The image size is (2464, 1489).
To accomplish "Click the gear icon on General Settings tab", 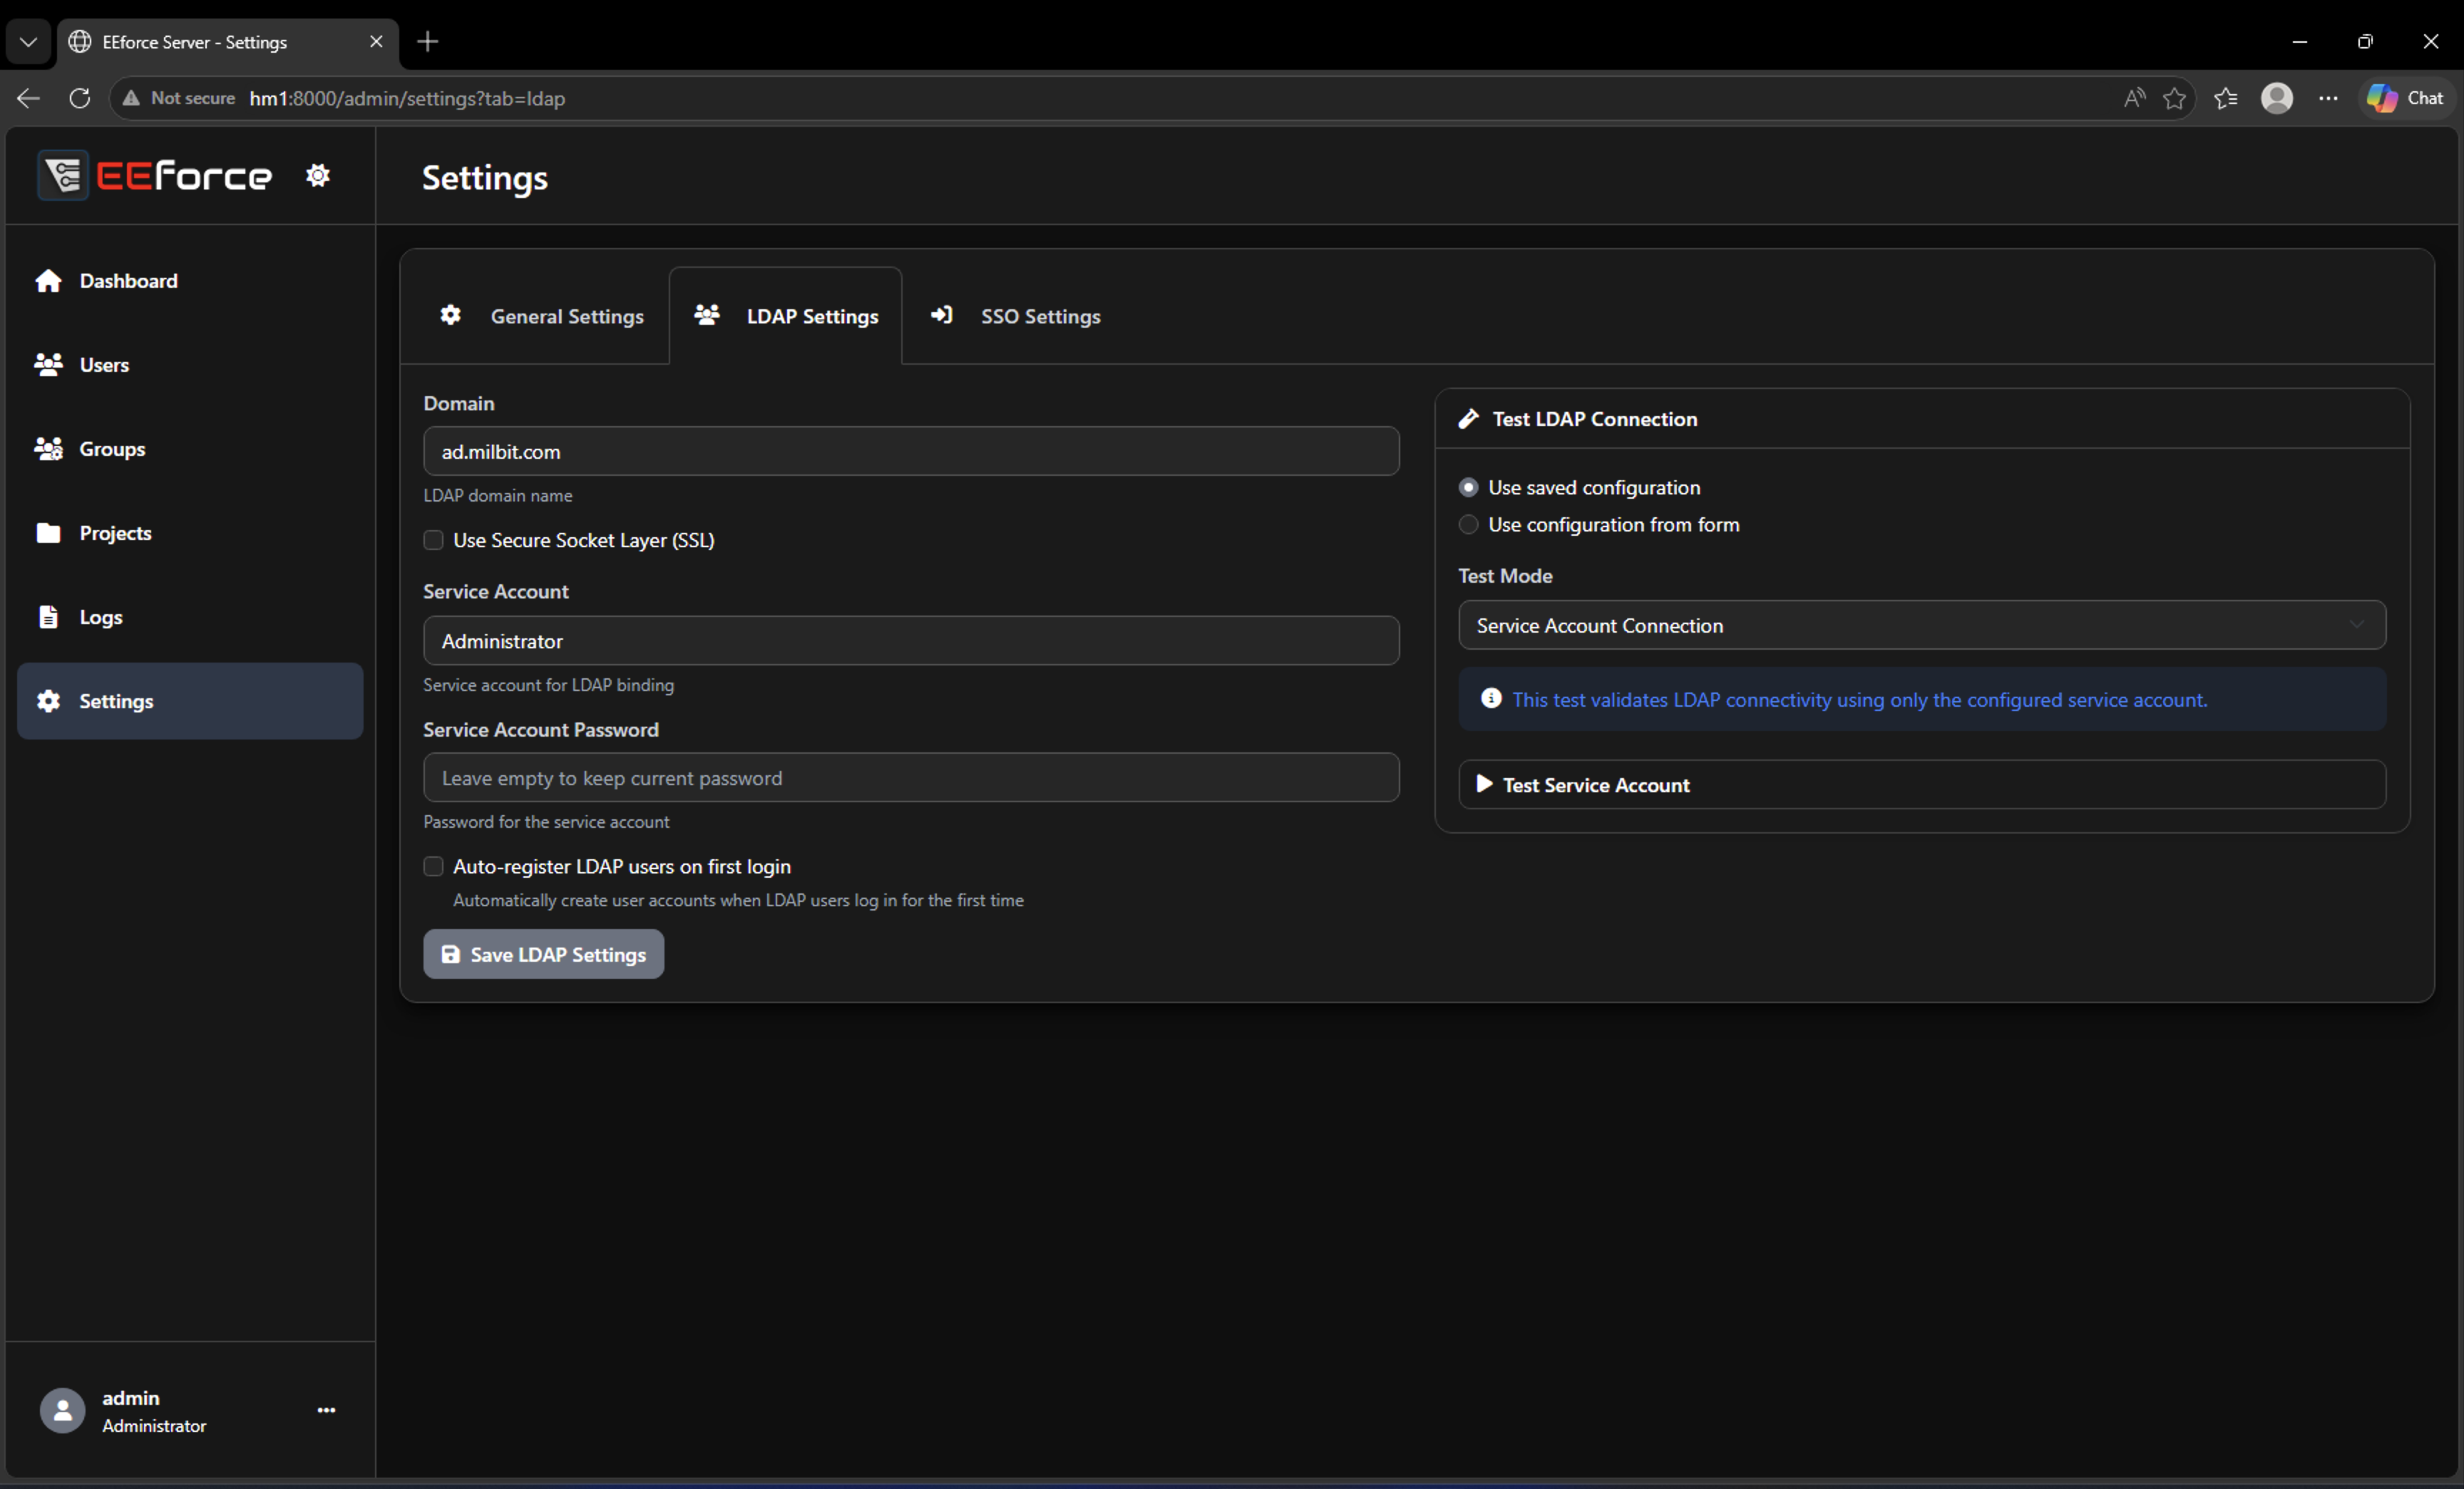I will (x=451, y=315).
